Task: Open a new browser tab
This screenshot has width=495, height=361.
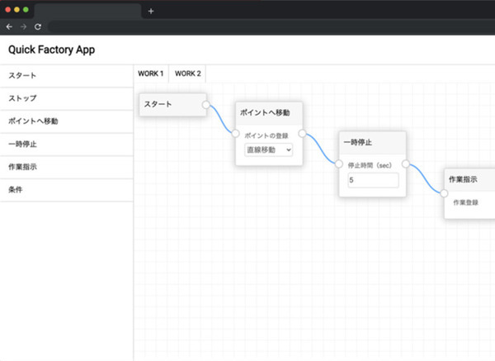Action: point(151,11)
